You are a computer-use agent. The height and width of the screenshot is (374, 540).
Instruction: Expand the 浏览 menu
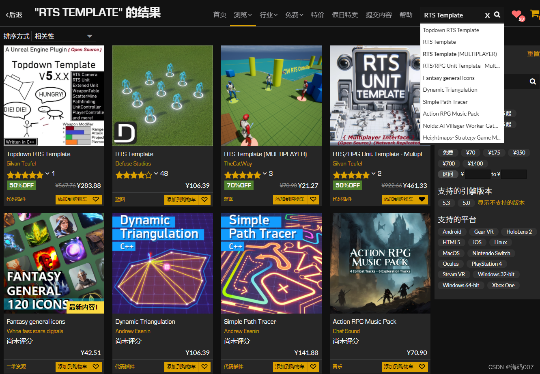click(243, 15)
